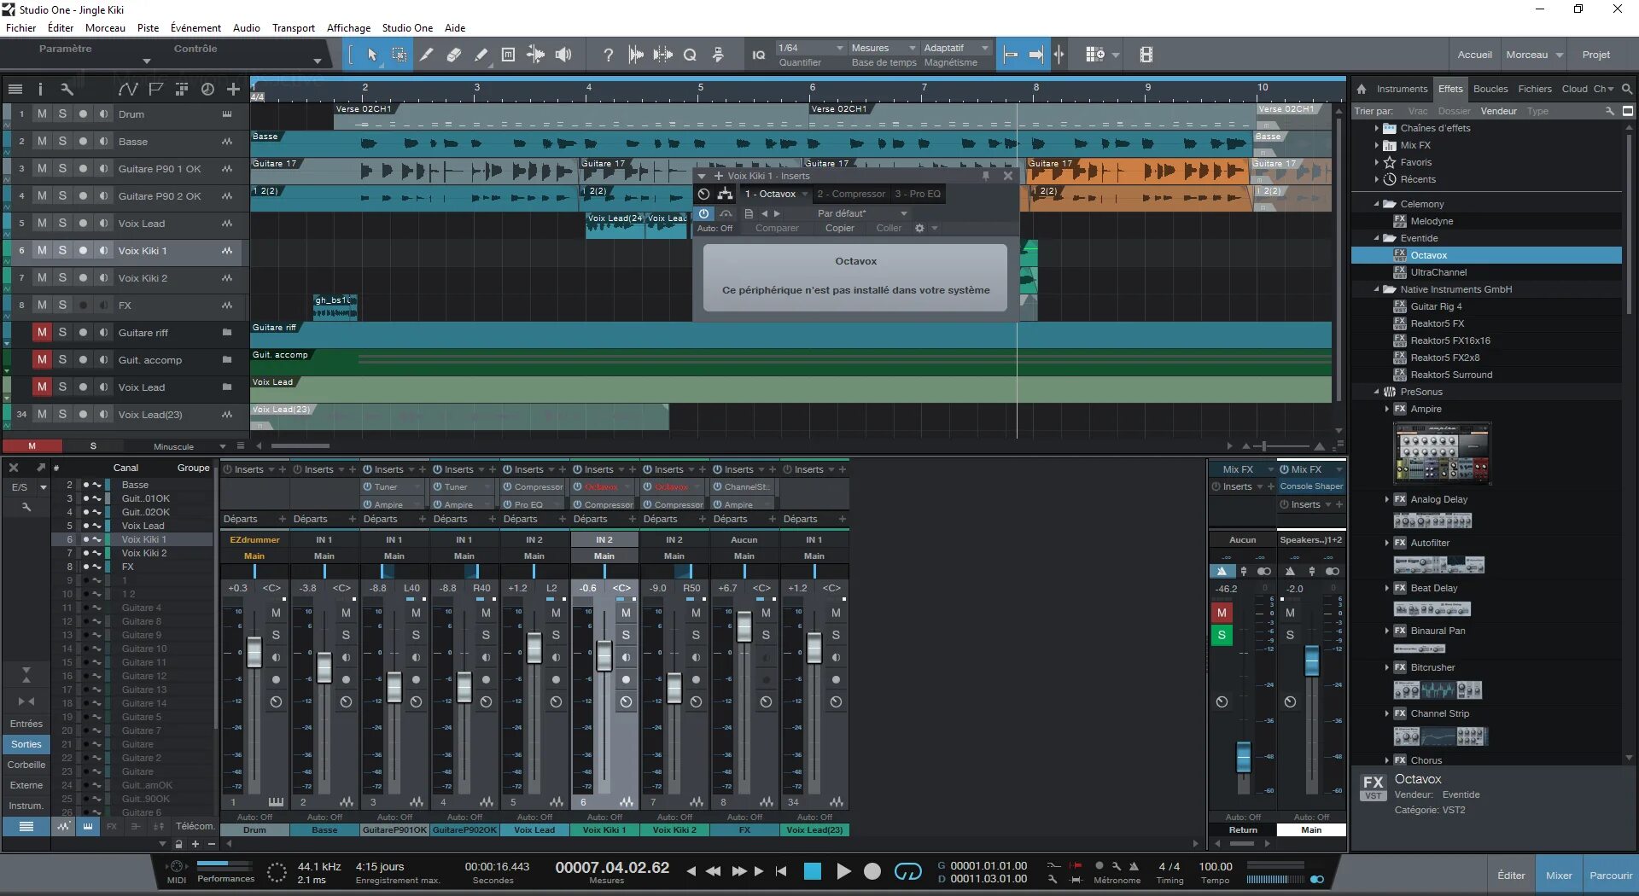Select the Eraser tool
The width and height of the screenshot is (1639, 896).
(x=453, y=55)
